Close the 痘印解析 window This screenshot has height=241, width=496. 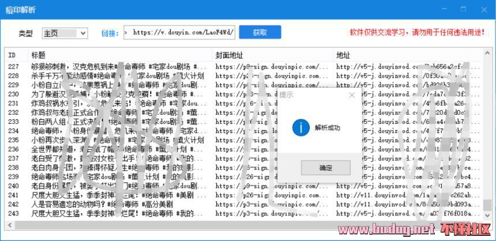point(484,9)
